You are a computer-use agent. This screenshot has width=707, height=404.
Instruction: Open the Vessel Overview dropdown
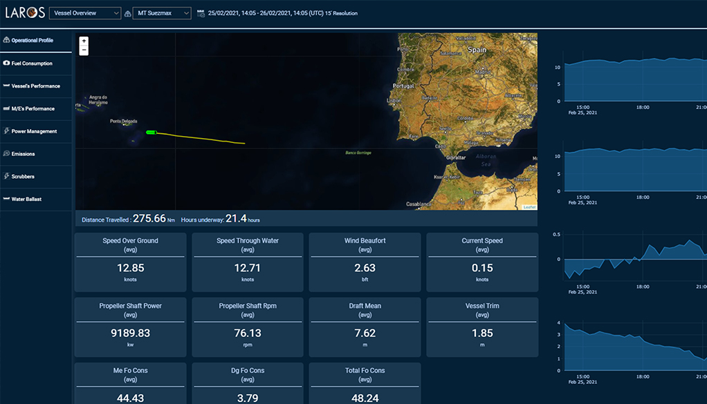pos(85,13)
